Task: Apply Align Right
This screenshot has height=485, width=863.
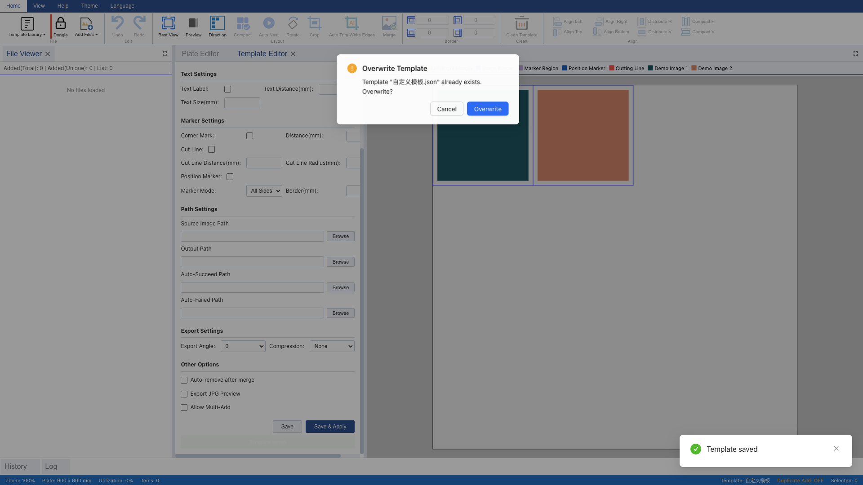Action: (x=611, y=22)
